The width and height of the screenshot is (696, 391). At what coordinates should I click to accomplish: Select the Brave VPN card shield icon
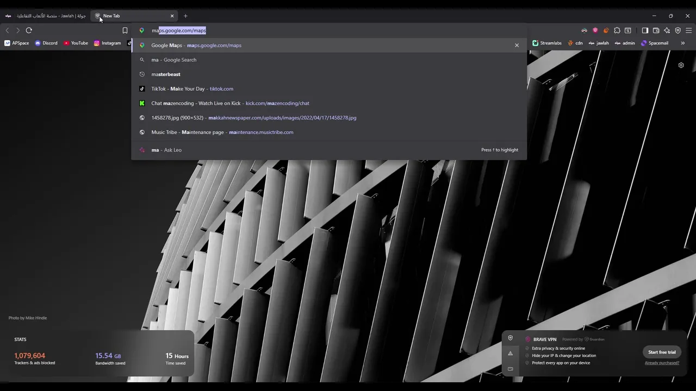(x=510, y=338)
